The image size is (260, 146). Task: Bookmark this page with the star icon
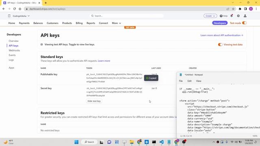(233, 9)
